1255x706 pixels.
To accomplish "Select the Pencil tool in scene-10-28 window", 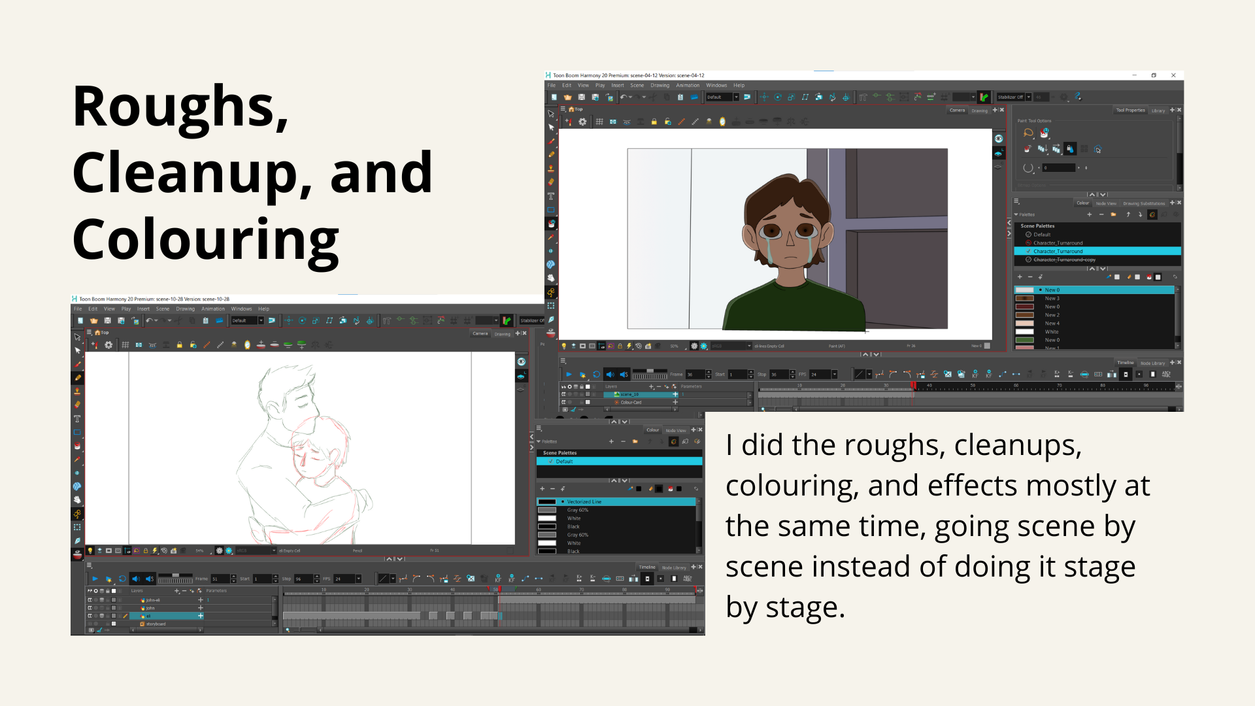I will pyautogui.click(x=77, y=378).
